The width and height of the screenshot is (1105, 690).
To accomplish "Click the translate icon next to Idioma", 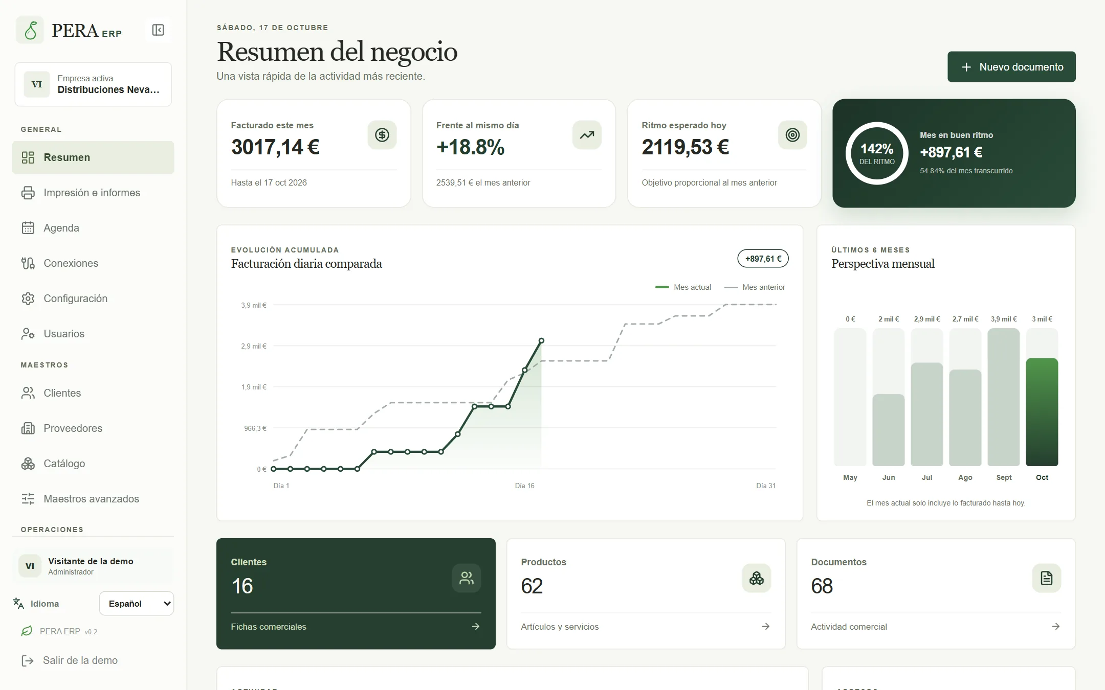I will pos(18,604).
